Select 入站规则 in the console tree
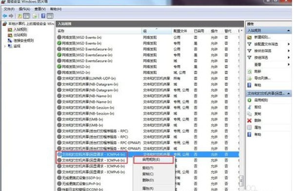The image size is (294, 191). tap(20, 29)
